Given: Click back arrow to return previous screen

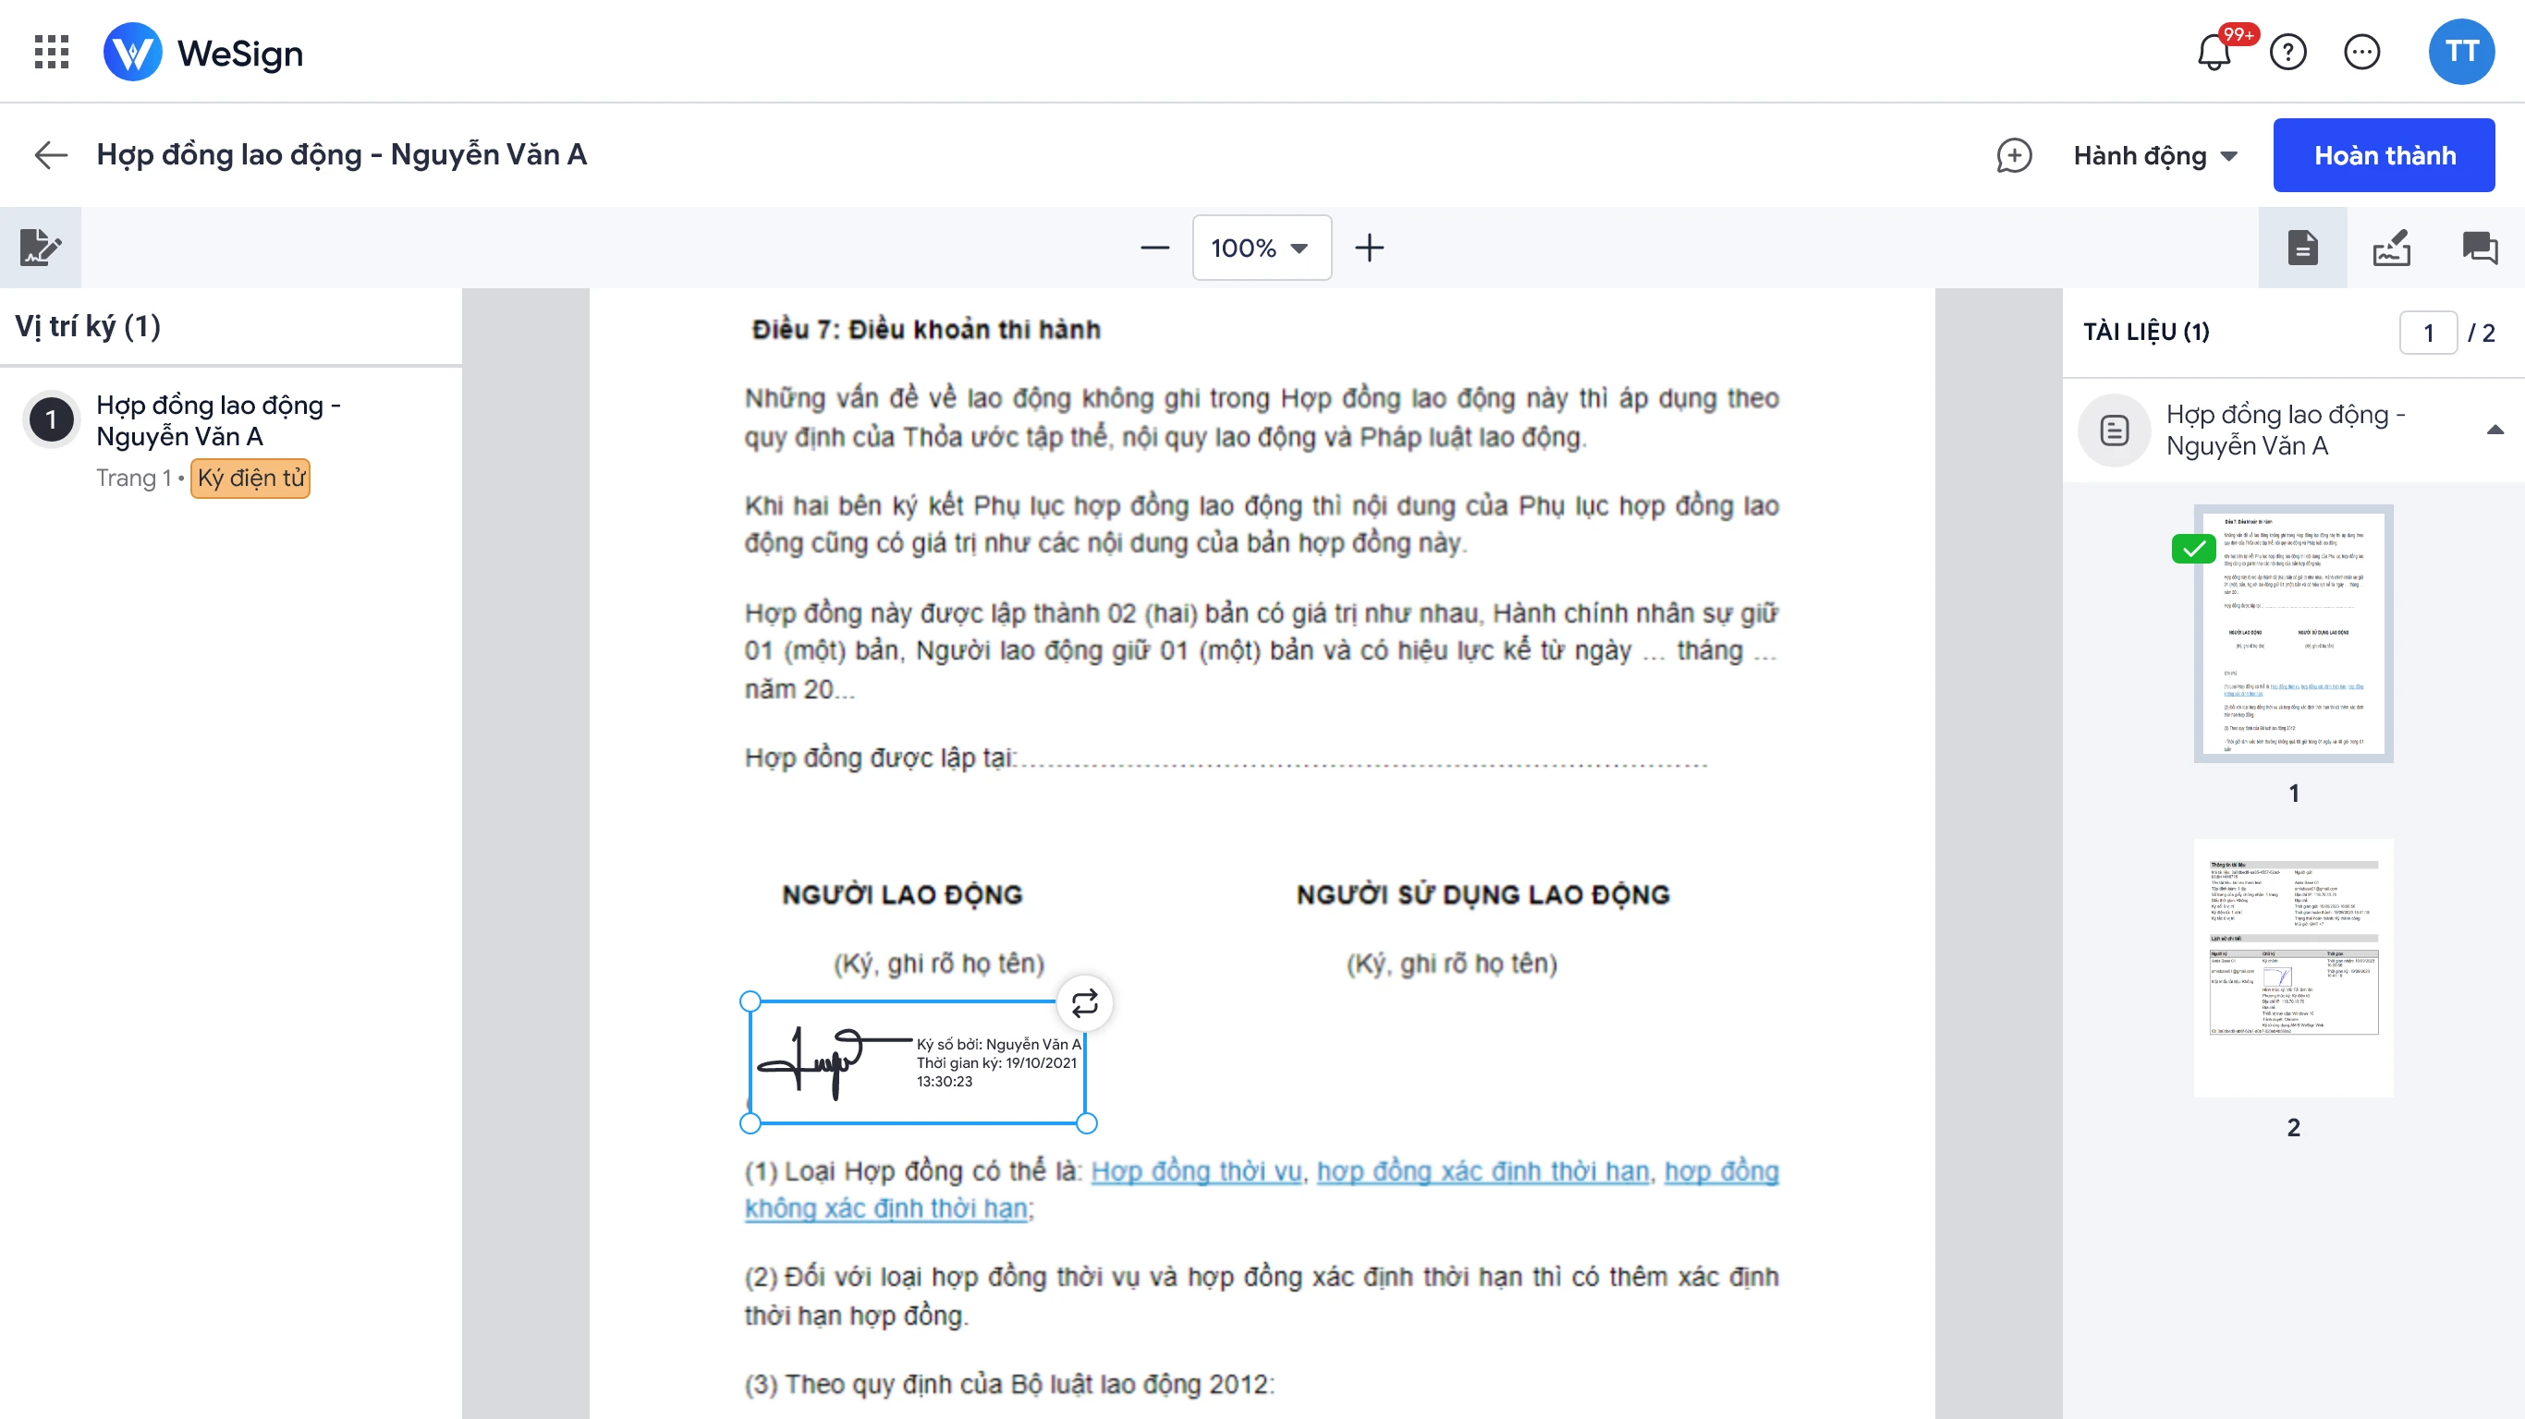Looking at the screenshot, I should (x=49, y=154).
